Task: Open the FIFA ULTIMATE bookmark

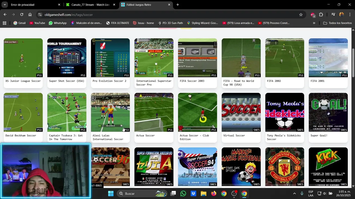Action: (x=118, y=23)
